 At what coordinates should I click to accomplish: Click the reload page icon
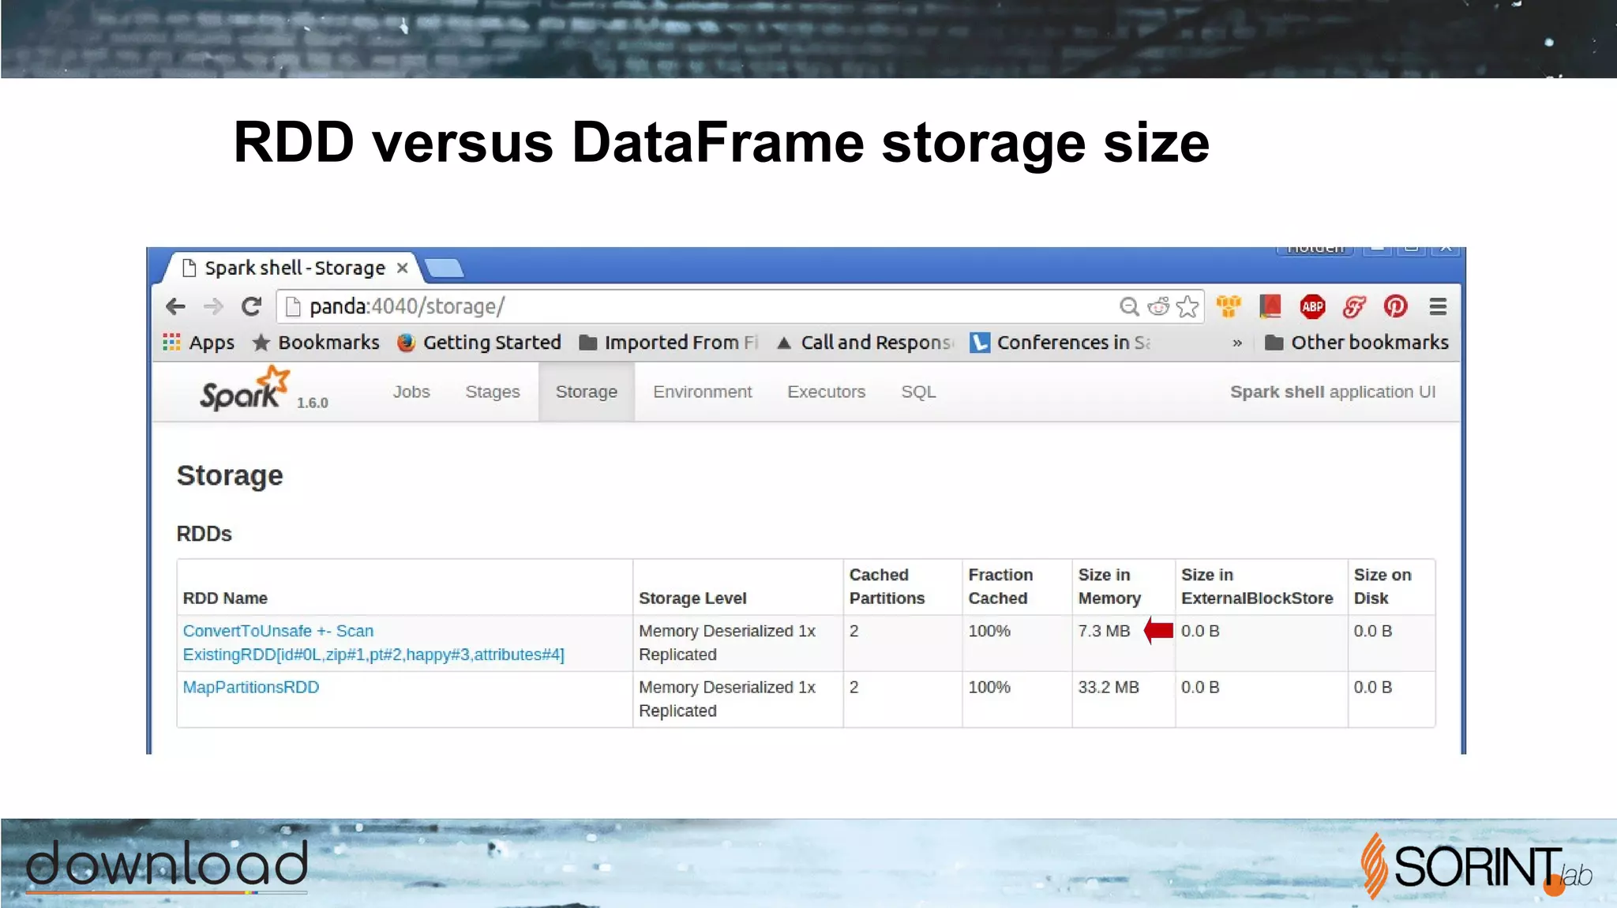pos(251,306)
